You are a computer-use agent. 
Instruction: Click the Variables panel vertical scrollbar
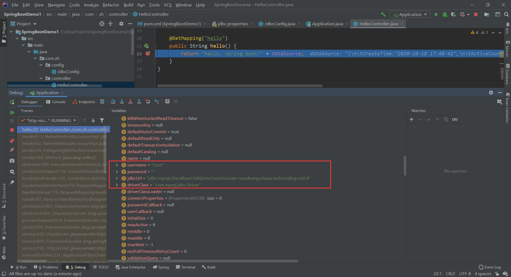pyautogui.click(x=405, y=166)
